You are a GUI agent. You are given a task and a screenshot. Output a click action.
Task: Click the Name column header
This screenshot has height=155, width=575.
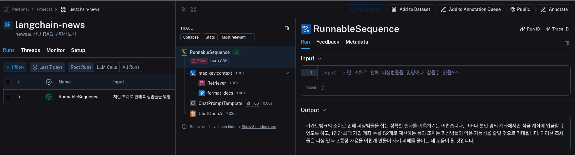click(x=65, y=82)
